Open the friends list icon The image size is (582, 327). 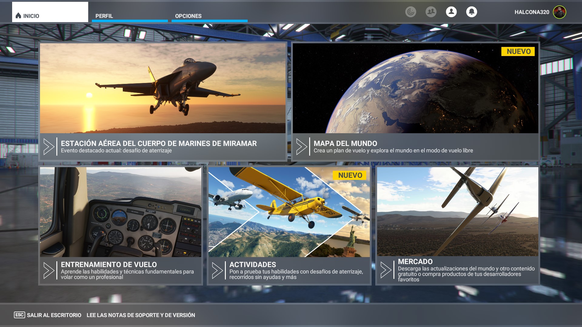click(x=431, y=12)
